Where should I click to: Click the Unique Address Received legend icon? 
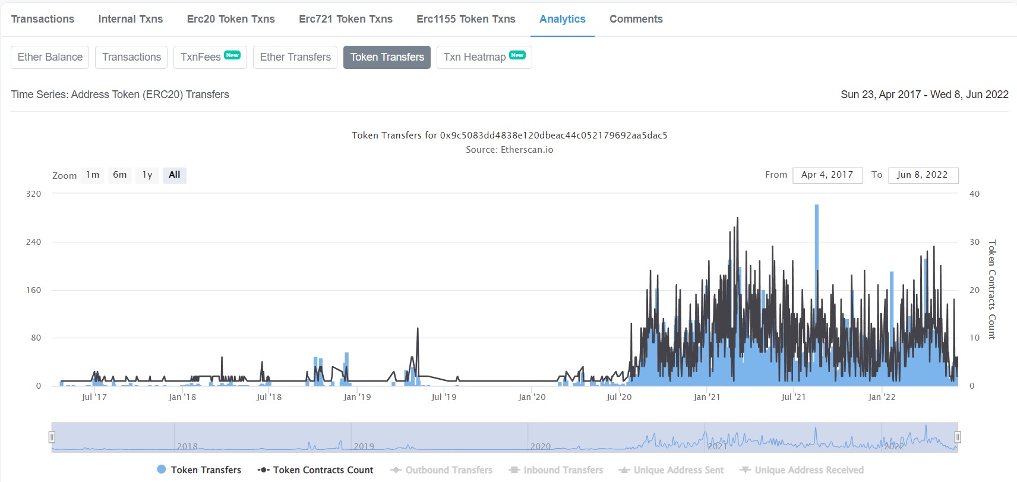[746, 470]
